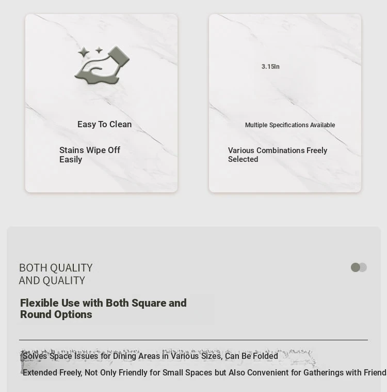Click the horizontal divider line under heading

[193, 340]
